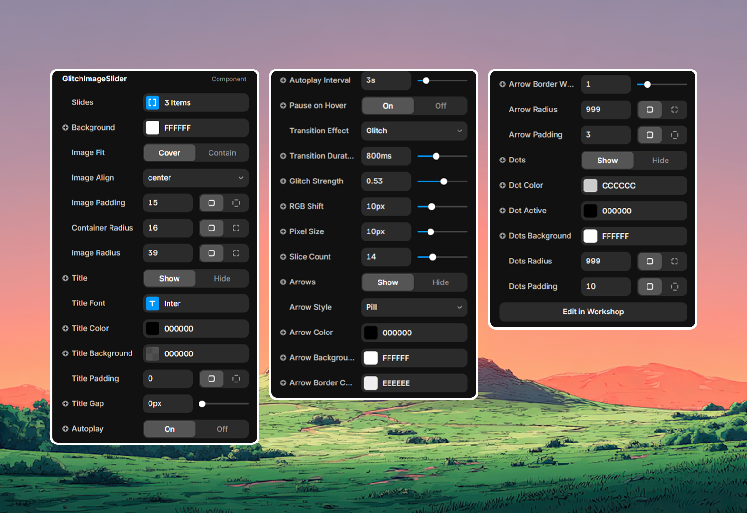Choose Hide for Title
The image size is (747, 513).
tap(222, 278)
